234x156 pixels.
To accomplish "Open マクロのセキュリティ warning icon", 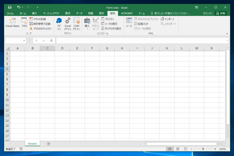I will click(31, 28).
